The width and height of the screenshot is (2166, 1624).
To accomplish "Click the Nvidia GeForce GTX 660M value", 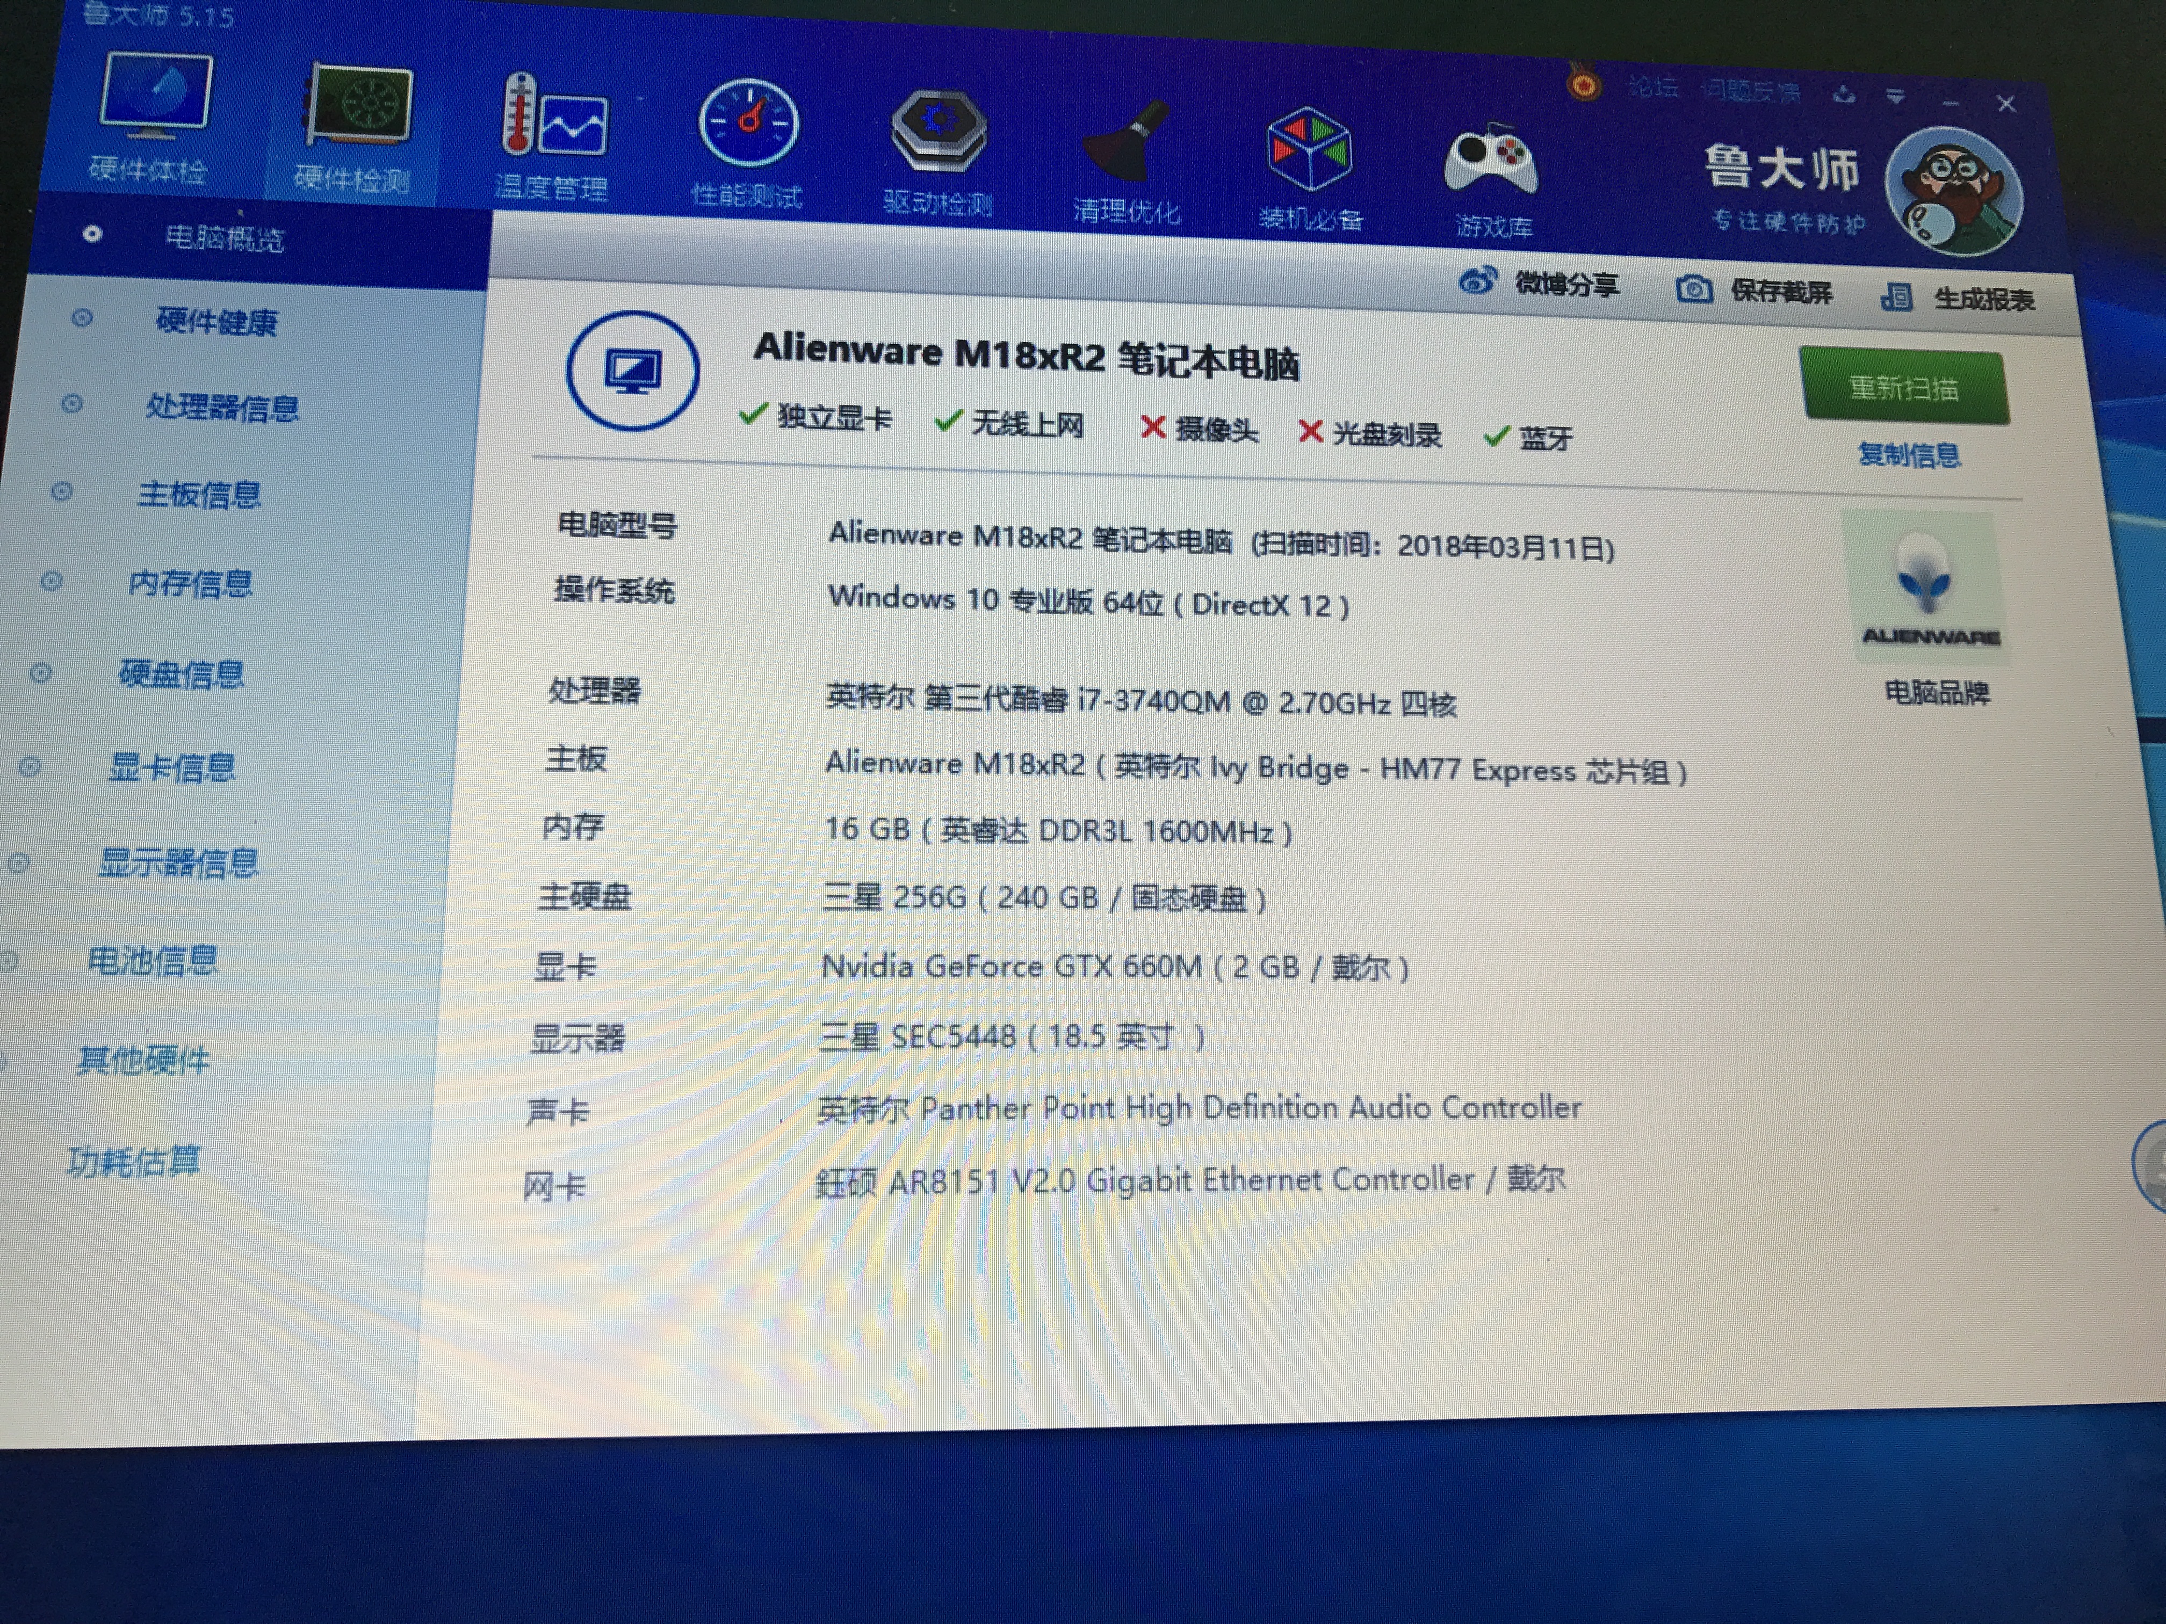I will coord(1115,967).
